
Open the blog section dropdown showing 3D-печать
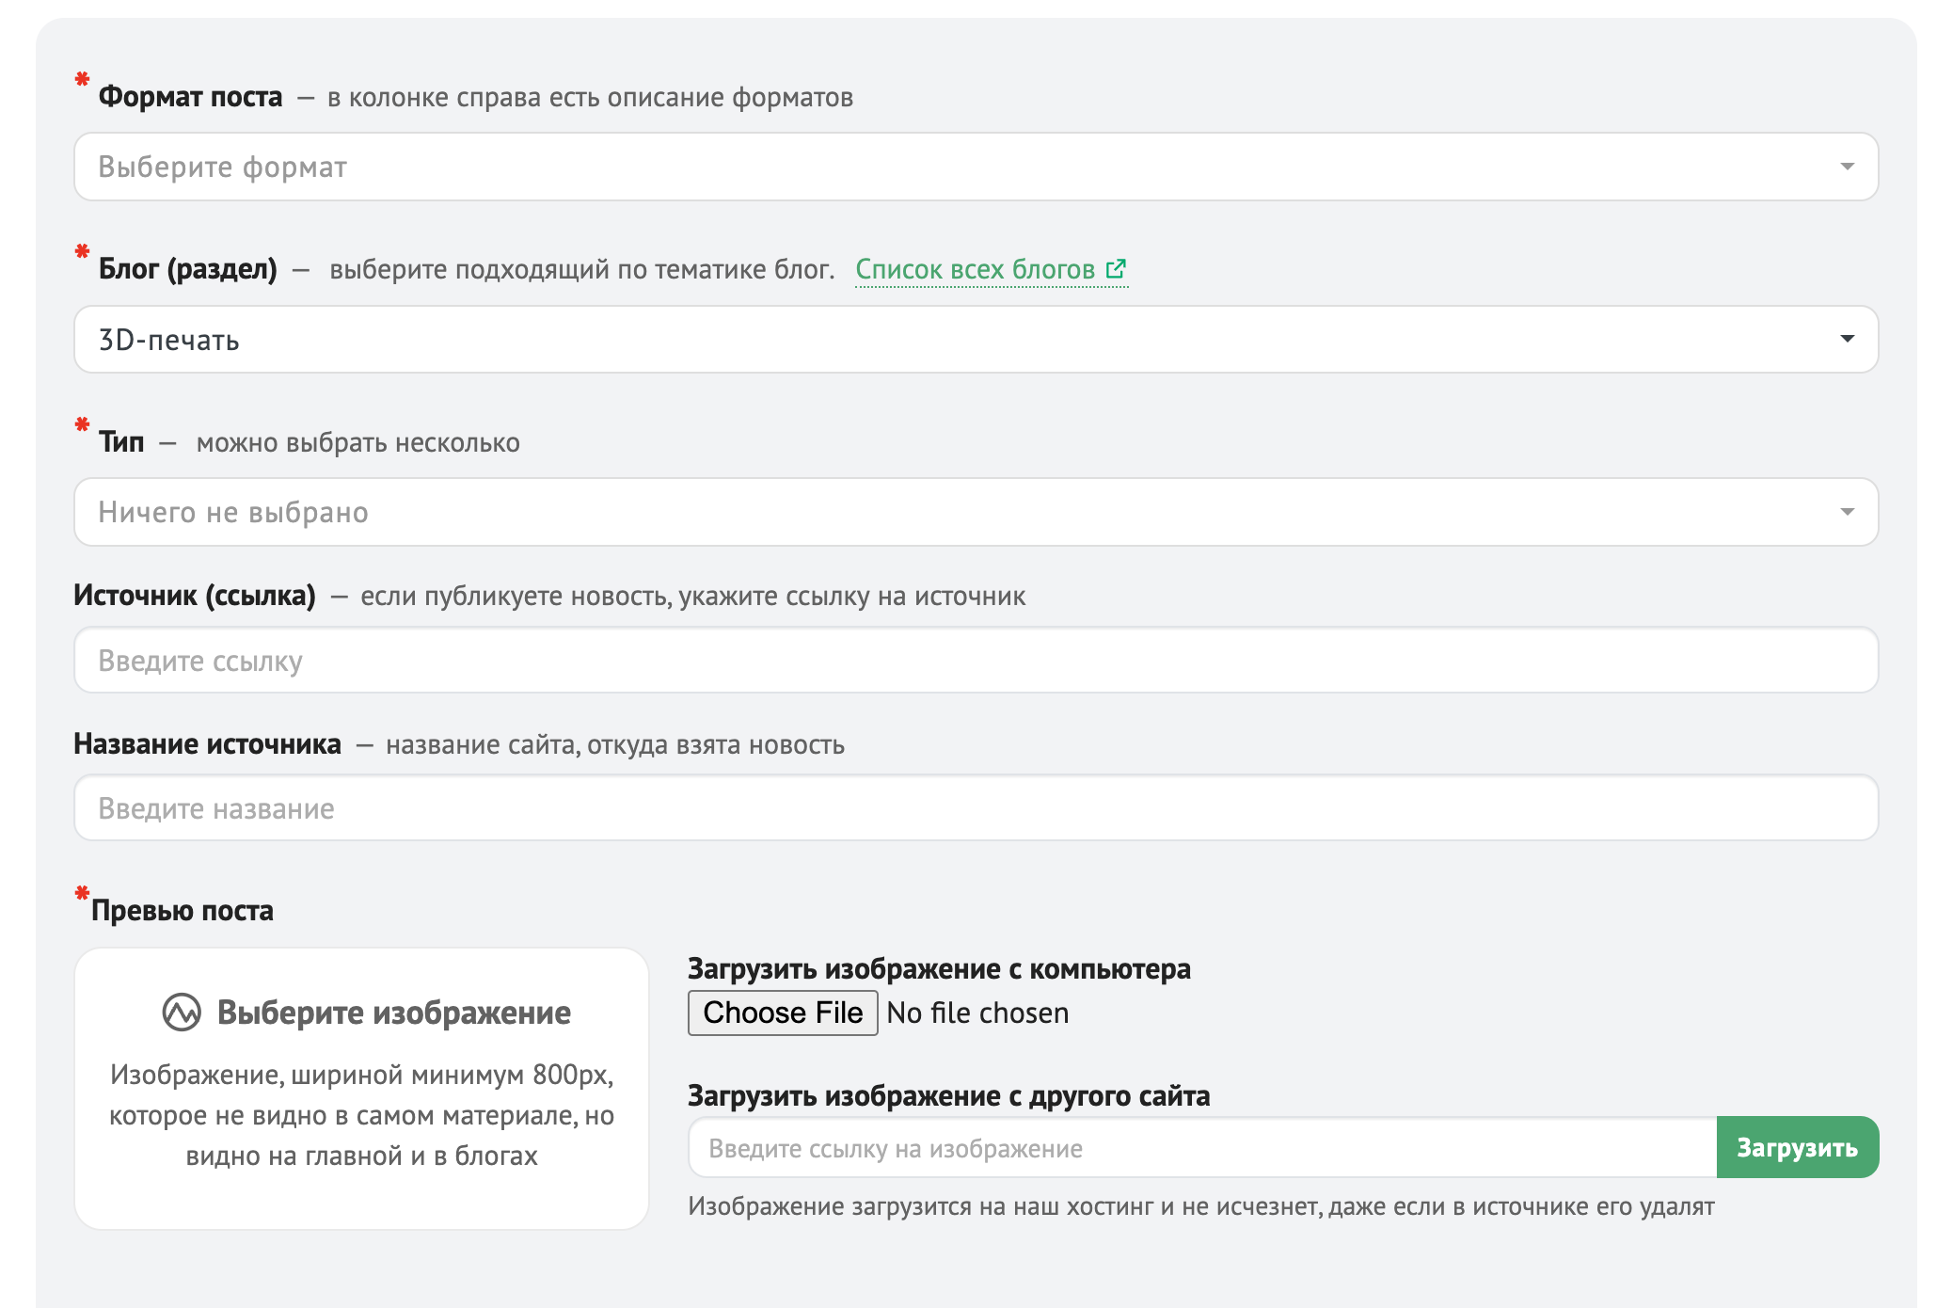[975, 340]
